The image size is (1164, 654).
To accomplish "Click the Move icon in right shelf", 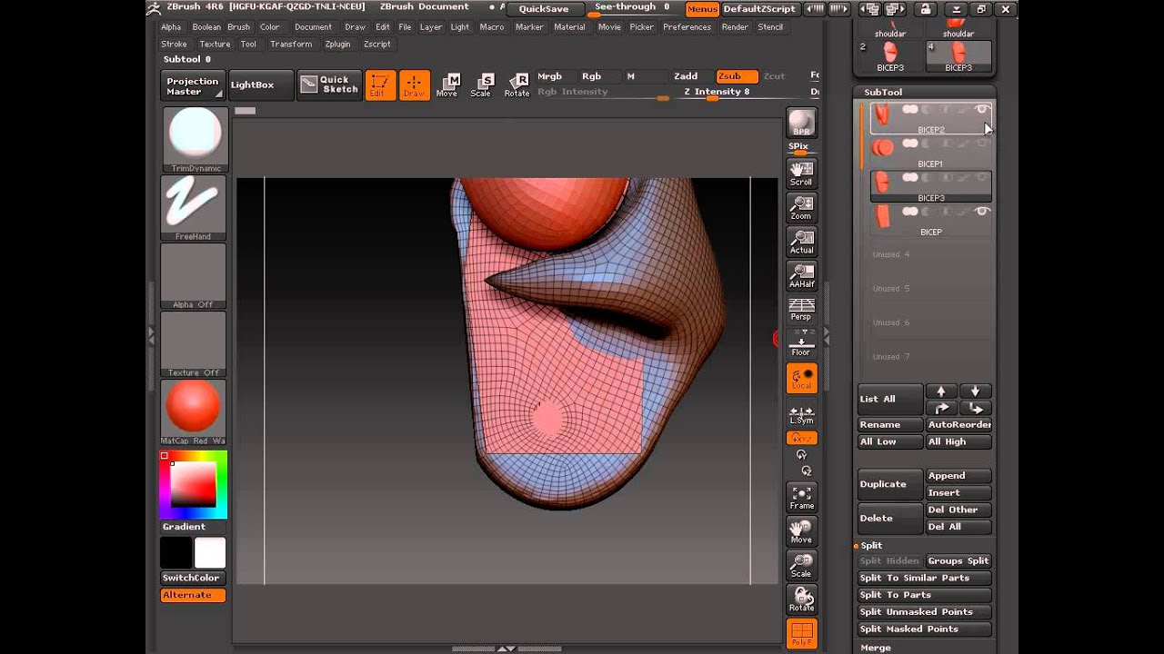I will pos(801,531).
